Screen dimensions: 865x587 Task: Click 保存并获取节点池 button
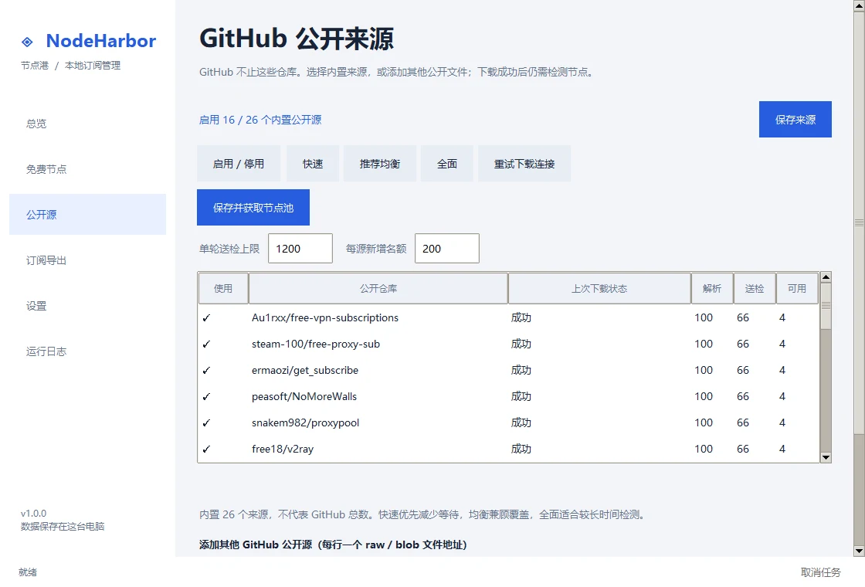tap(253, 208)
